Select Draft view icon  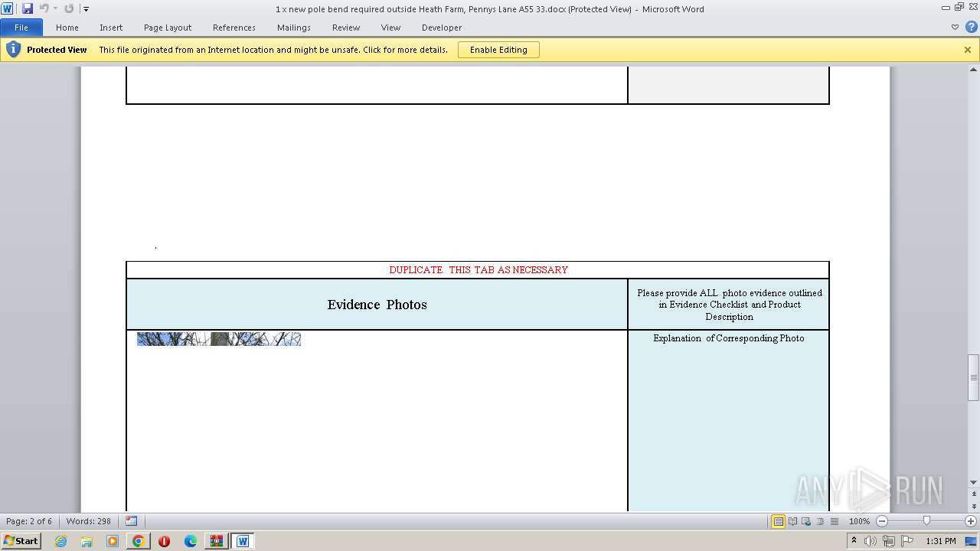click(x=834, y=521)
